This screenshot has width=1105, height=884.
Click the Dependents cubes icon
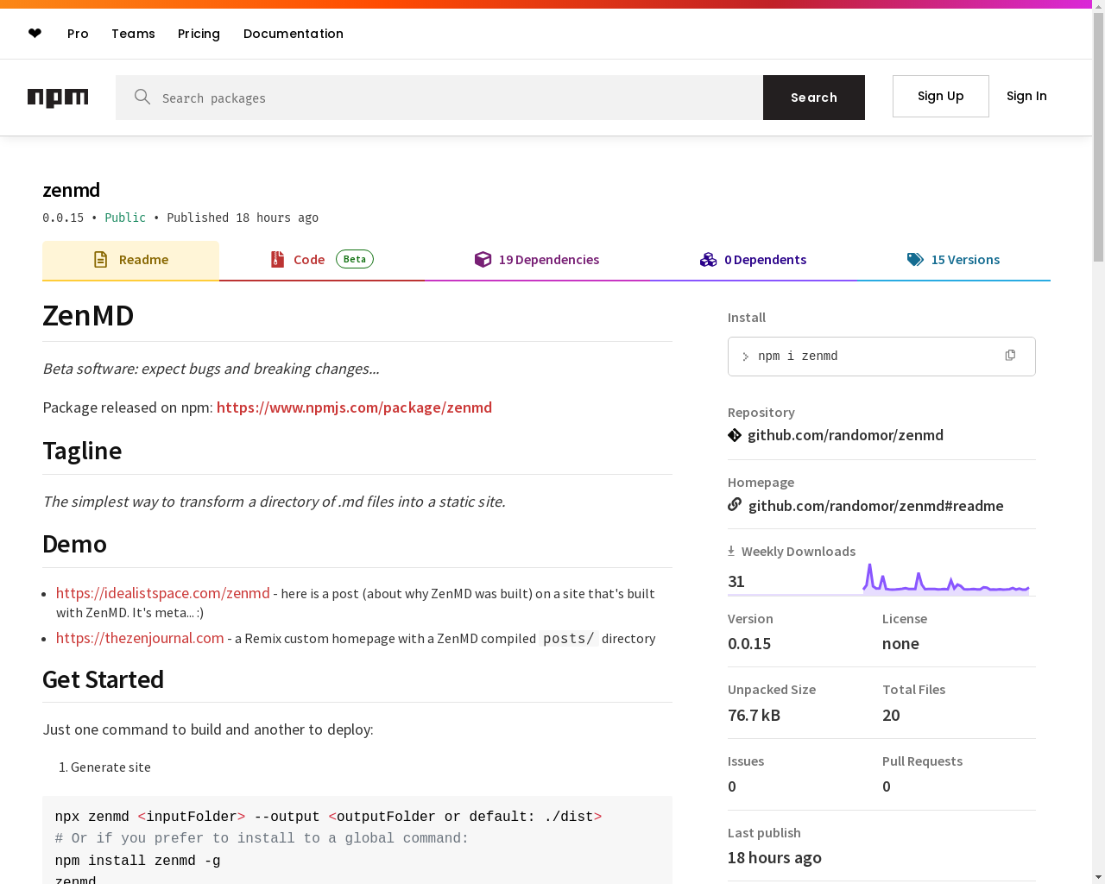pyautogui.click(x=709, y=259)
